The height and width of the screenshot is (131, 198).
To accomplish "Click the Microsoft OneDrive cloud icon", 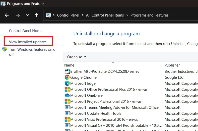I will [67, 95].
